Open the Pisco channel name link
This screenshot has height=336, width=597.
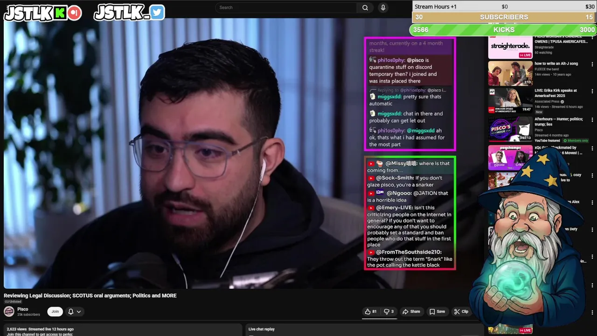point(22,309)
